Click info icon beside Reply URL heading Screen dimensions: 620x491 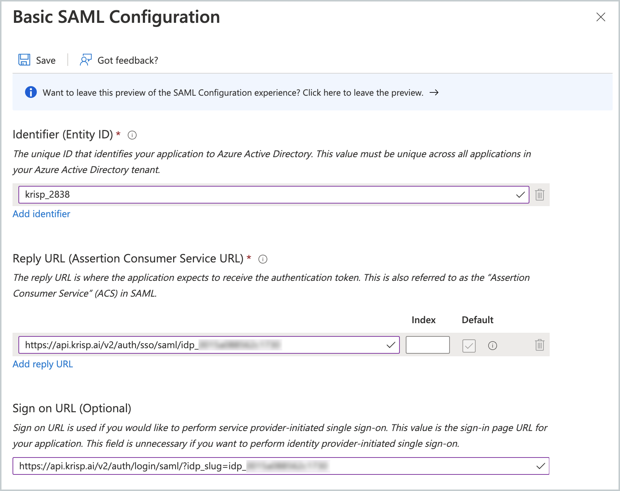[x=263, y=259]
